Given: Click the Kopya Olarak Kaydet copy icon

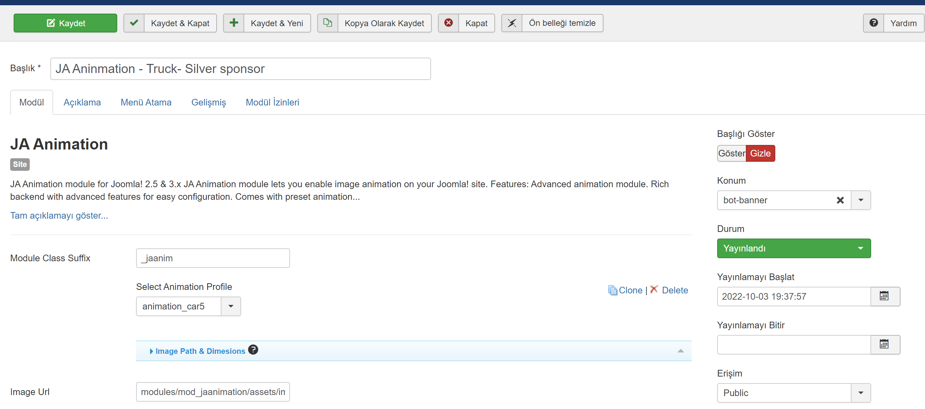Looking at the screenshot, I should click(x=327, y=23).
